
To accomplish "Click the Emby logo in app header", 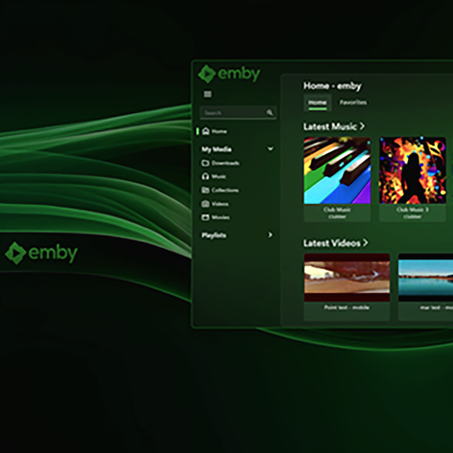I will [x=229, y=73].
